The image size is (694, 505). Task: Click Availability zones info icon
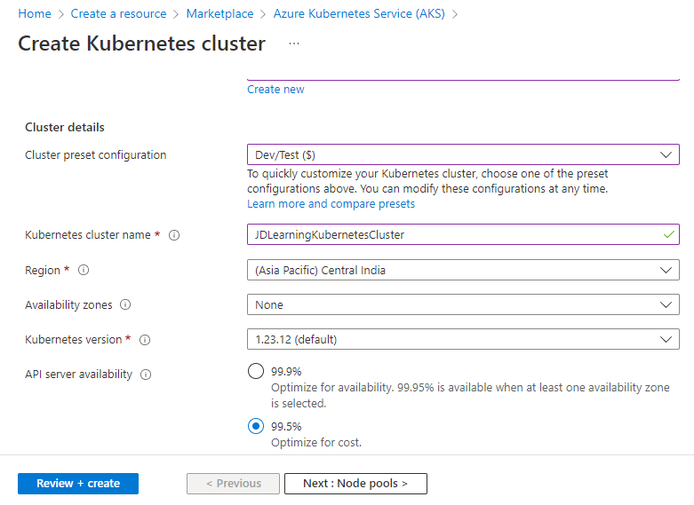click(x=125, y=304)
